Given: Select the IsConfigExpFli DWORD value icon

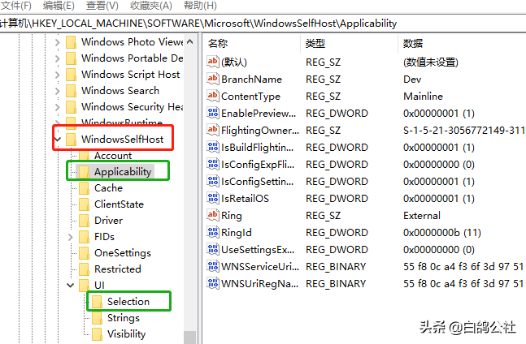Looking at the screenshot, I should coord(213,165).
